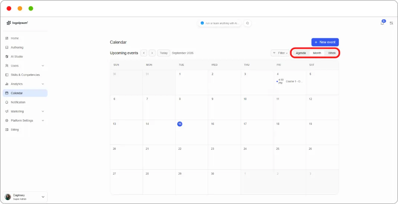Image resolution: width=398 pixels, height=204 pixels.
Task: Click the search magnifier icon
Action: [247, 23]
